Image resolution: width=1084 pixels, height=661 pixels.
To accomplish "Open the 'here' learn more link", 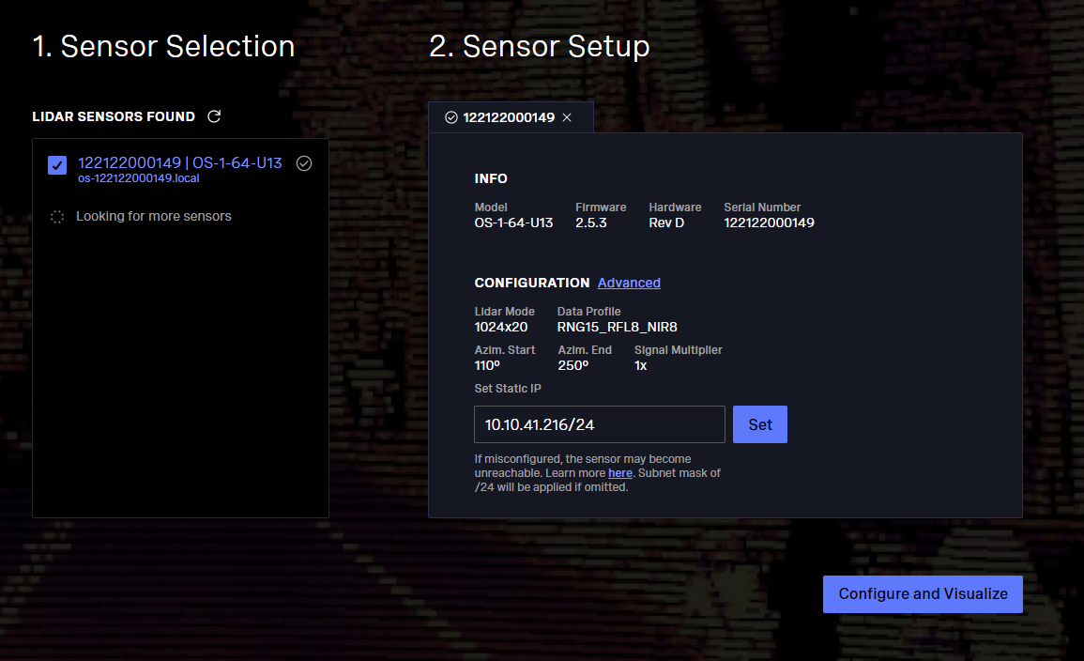I will 619,473.
